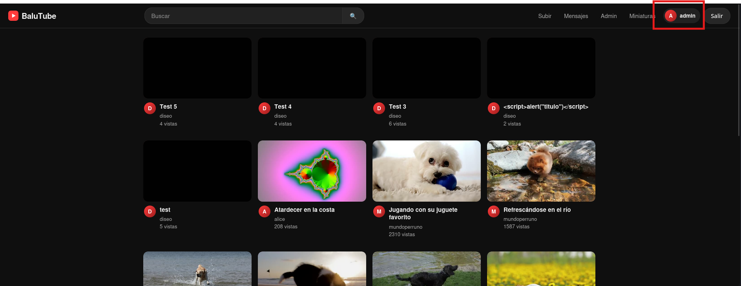Open the mundoperruno channel under Refrescándose en el río
Image resolution: width=741 pixels, height=286 pixels.
click(x=520, y=219)
